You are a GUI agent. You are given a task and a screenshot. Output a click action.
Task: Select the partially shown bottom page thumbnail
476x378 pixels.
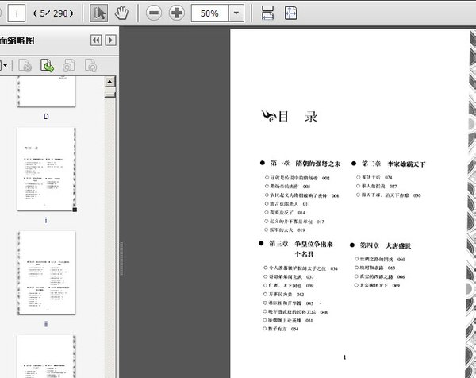(47, 357)
